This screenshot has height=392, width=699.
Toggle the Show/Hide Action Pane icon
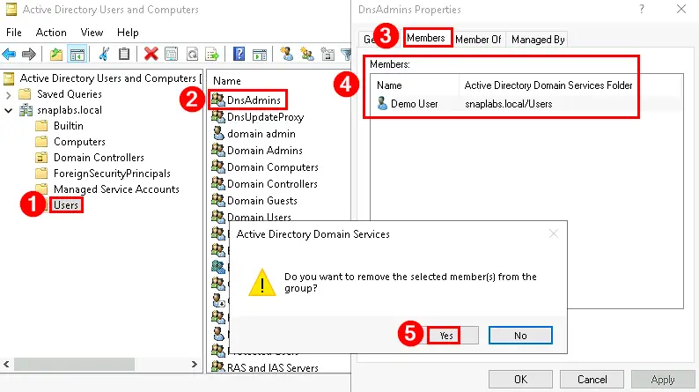[260, 55]
